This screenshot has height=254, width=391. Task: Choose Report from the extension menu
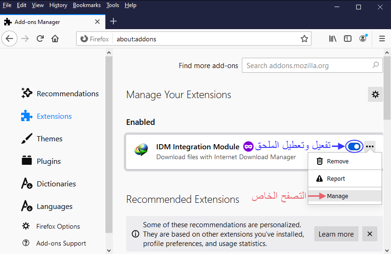(345, 178)
